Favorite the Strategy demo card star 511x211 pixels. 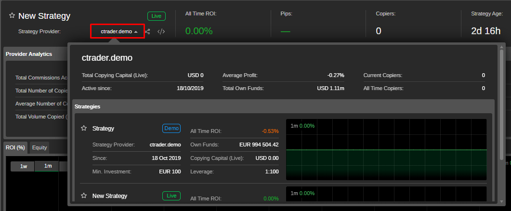pos(84,129)
